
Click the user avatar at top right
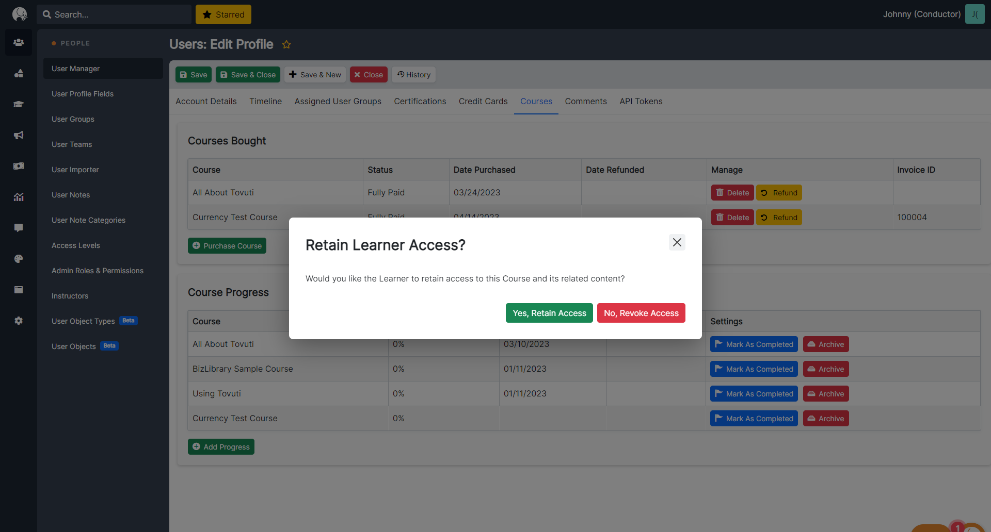coord(974,14)
